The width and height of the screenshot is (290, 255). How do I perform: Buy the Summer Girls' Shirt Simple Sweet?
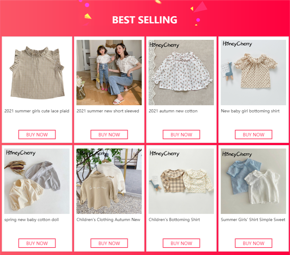[x=254, y=243]
